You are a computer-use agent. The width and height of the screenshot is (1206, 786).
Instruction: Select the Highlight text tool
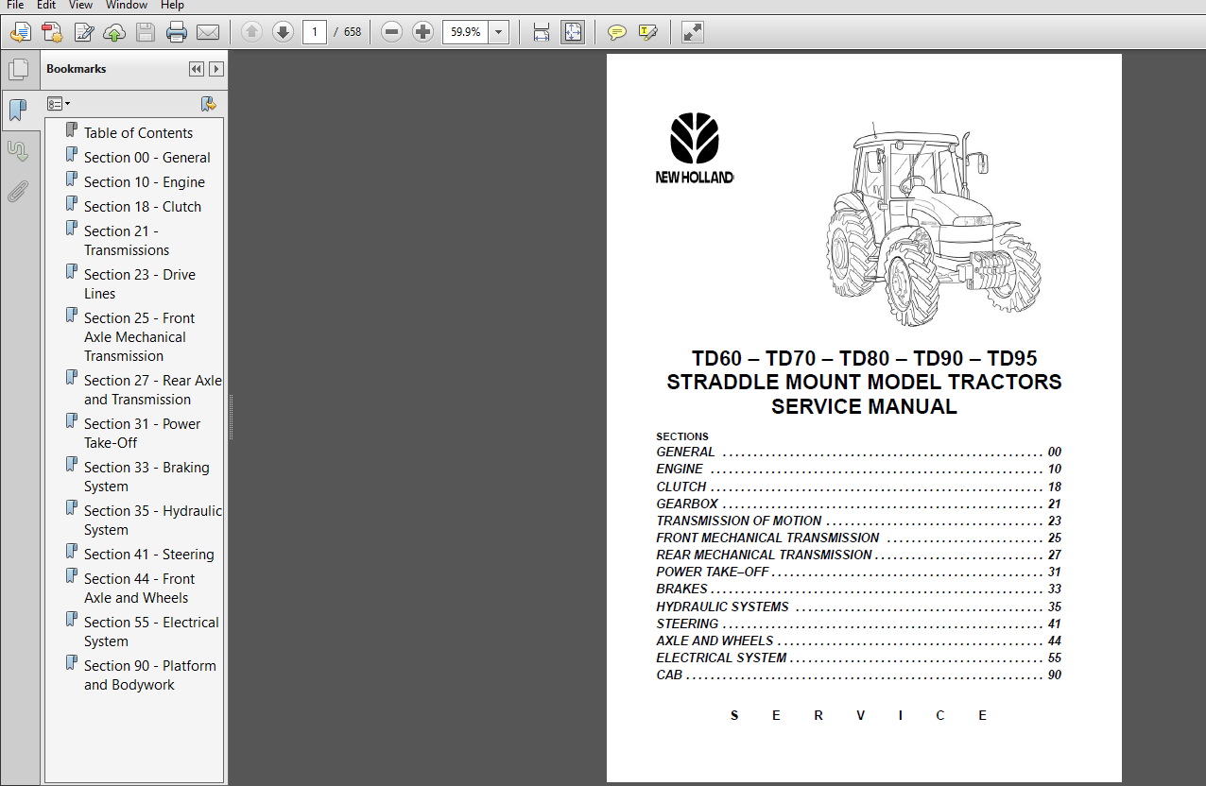pos(648,32)
